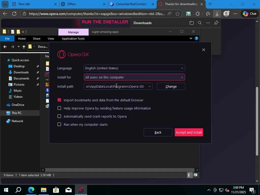Open the Windows Start menu
260x195 pixels.
[6, 190]
